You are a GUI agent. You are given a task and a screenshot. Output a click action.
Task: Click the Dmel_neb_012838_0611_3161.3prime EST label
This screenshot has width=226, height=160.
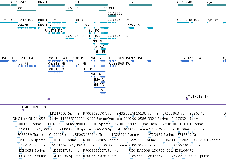[173, 124]
